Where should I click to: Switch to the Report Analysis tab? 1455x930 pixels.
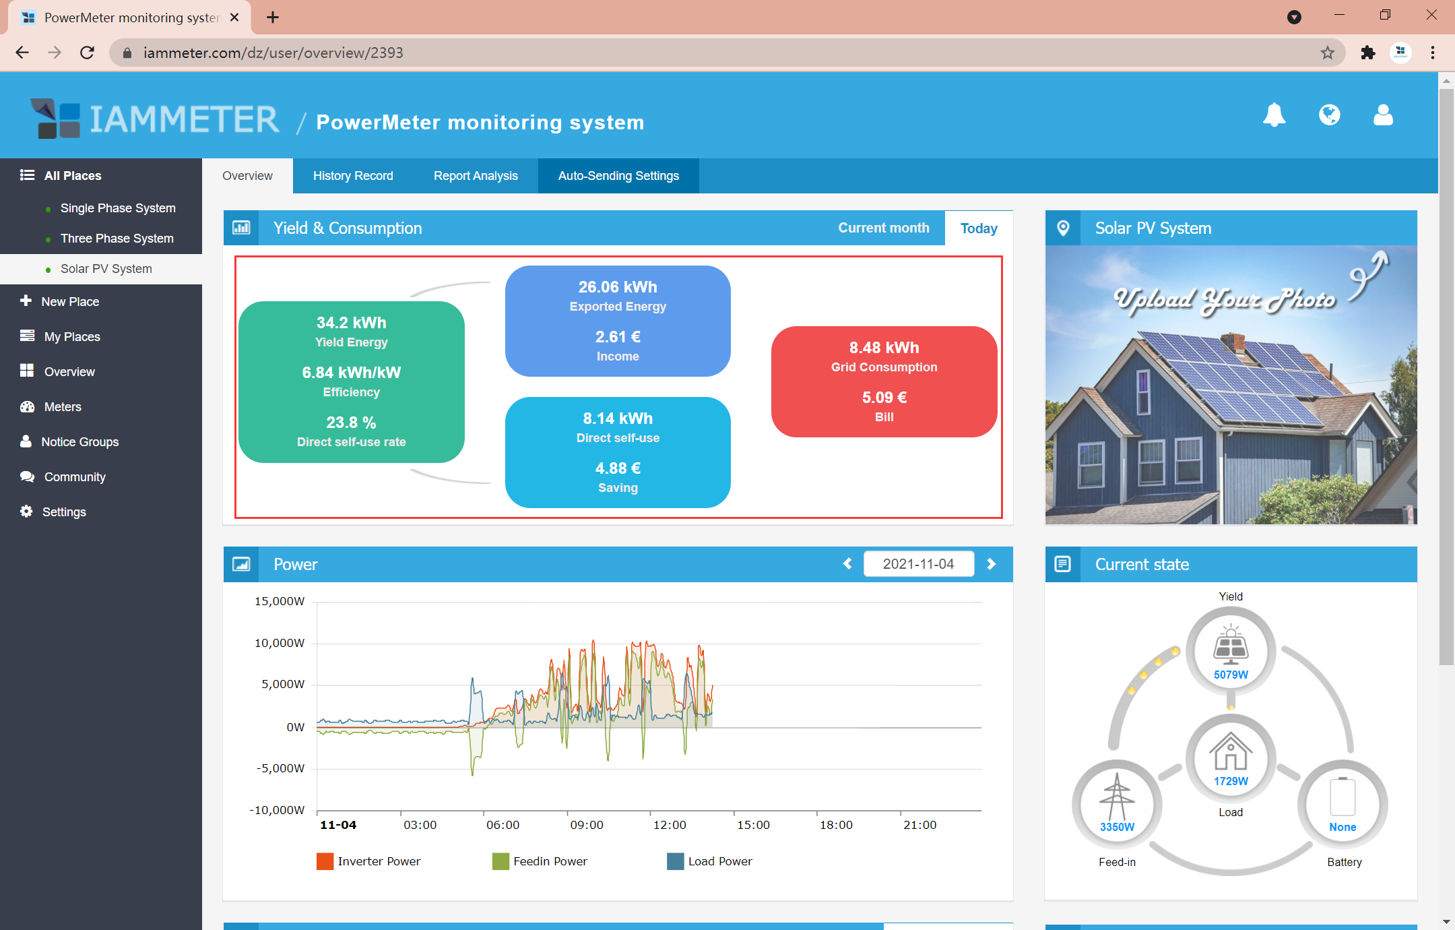475,175
